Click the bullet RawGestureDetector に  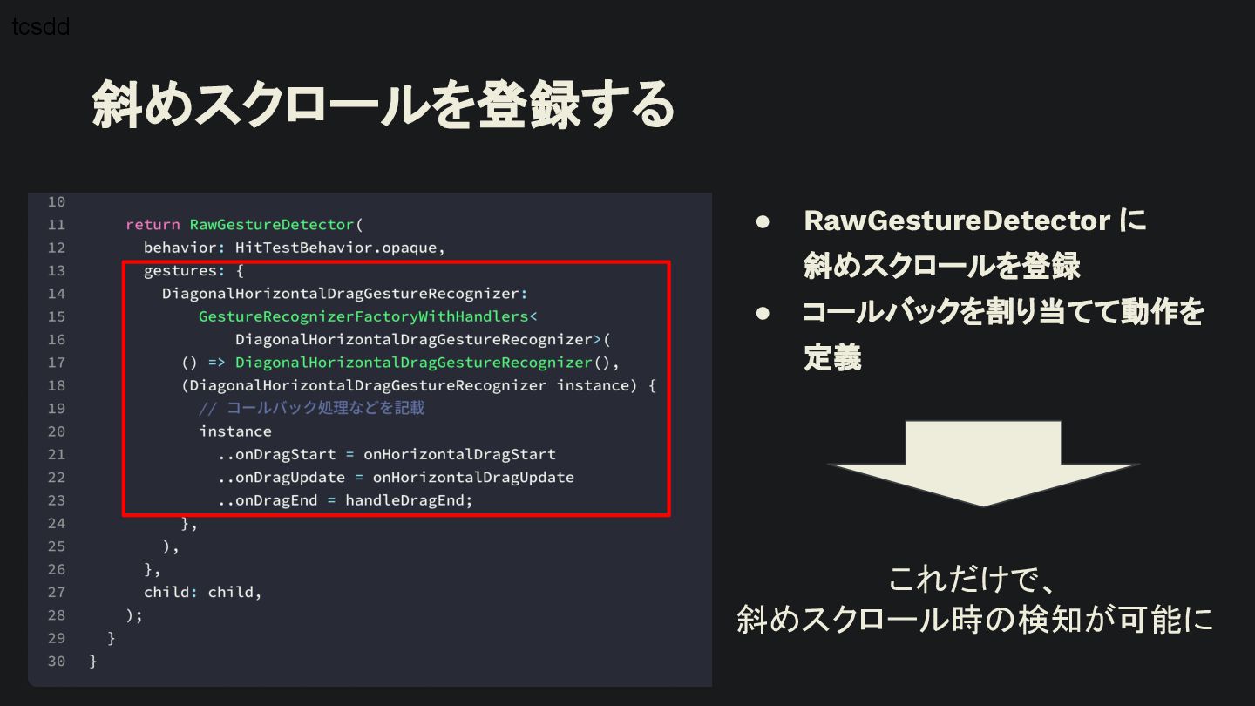tap(975, 221)
